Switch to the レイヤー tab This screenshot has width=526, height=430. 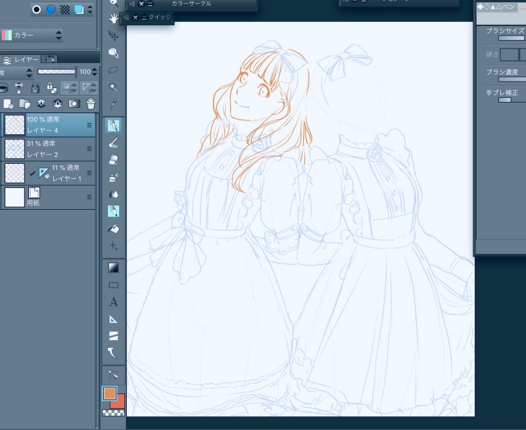pyautogui.click(x=21, y=59)
